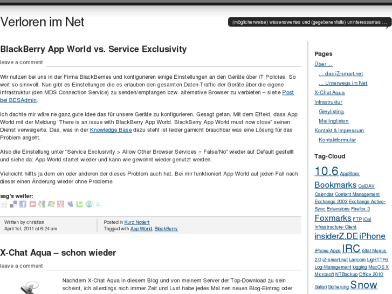Select the 'iPhone Apps' tag
The image size is (392, 294).
click(327, 251)
